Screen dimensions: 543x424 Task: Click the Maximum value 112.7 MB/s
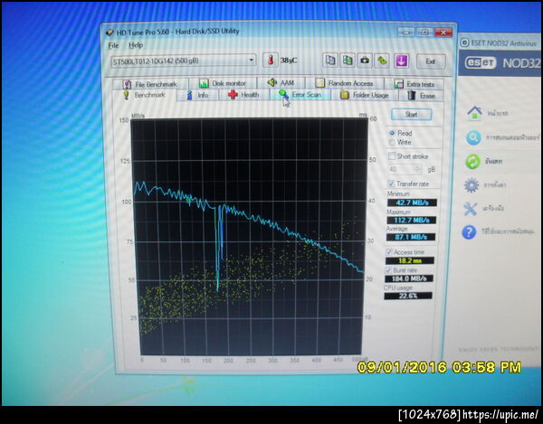point(412,220)
